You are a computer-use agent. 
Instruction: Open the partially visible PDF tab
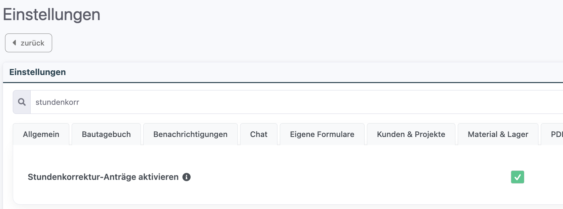coord(556,134)
